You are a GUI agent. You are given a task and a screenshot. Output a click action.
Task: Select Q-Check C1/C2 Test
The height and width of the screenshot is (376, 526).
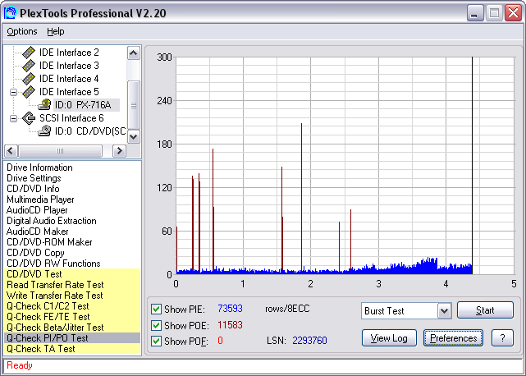(x=72, y=306)
